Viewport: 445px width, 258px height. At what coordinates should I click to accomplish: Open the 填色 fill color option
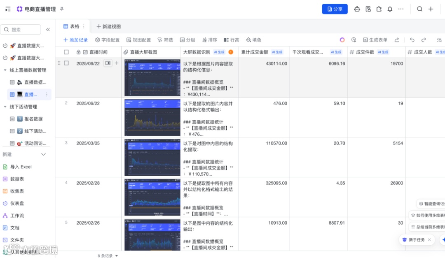[x=253, y=40]
